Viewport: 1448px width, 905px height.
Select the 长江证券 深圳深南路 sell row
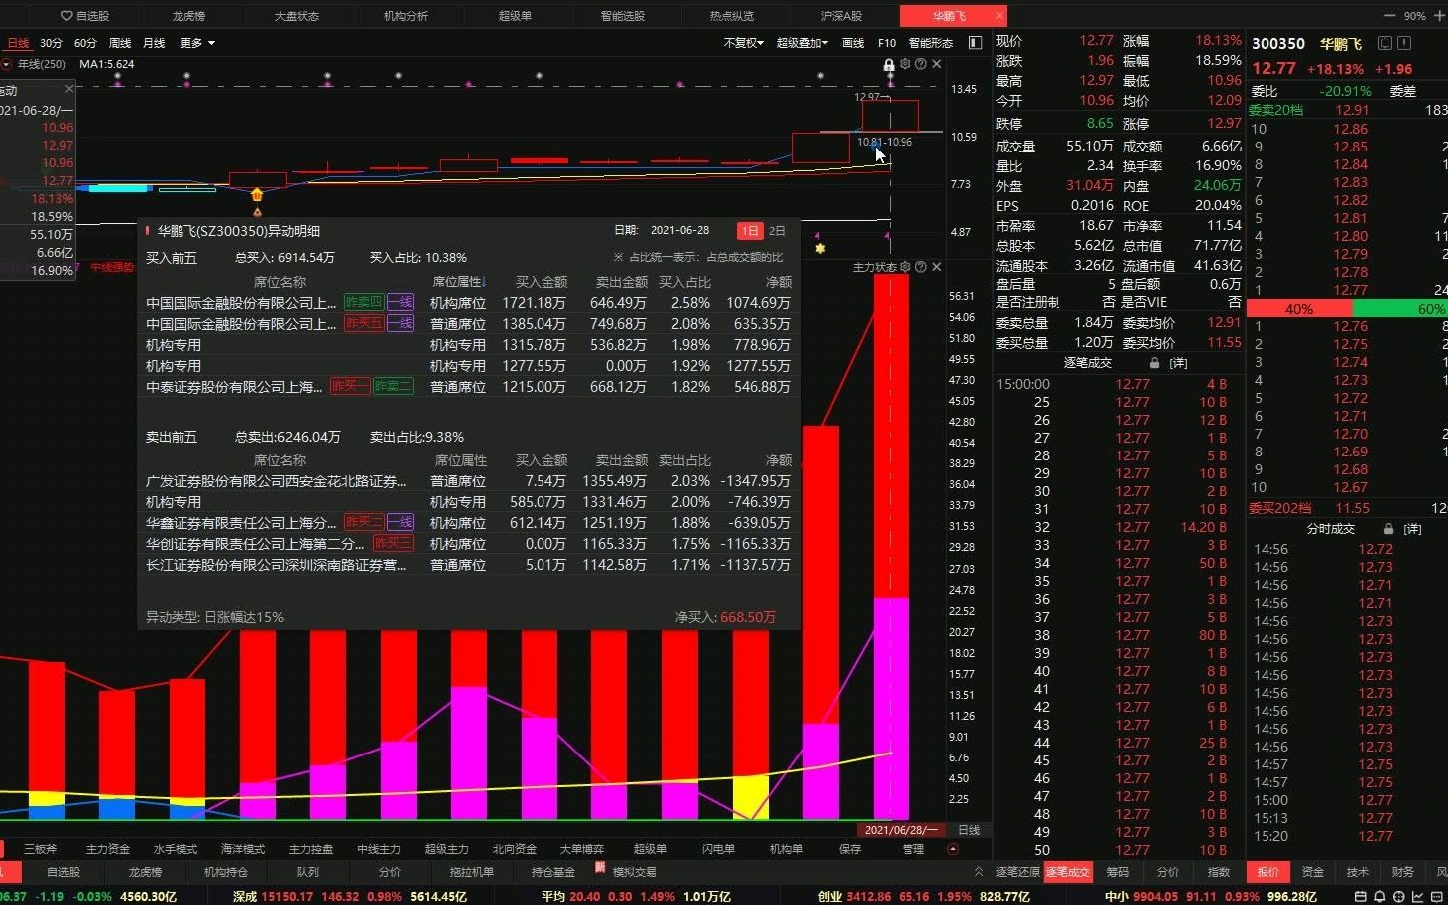tap(469, 565)
